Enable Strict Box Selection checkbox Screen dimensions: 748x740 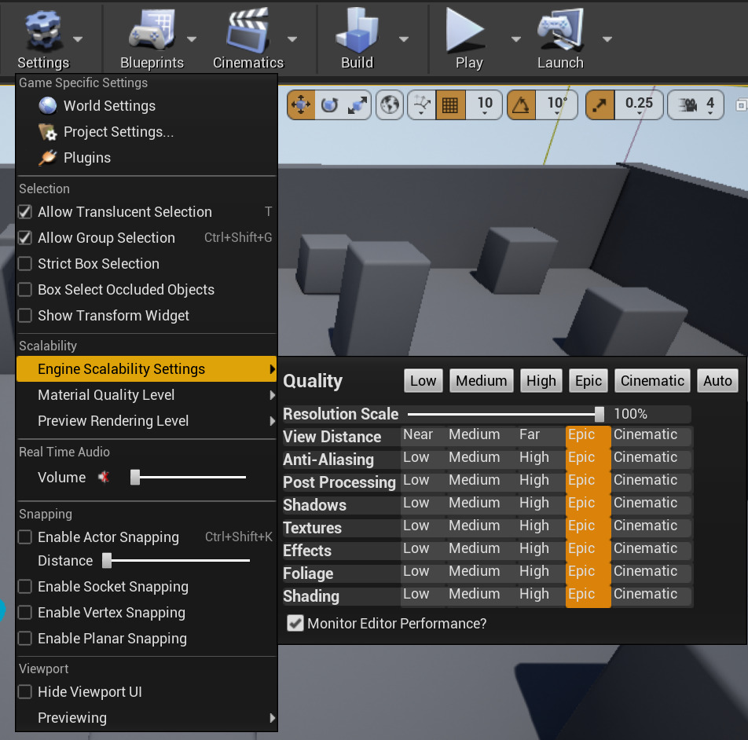[x=25, y=264]
